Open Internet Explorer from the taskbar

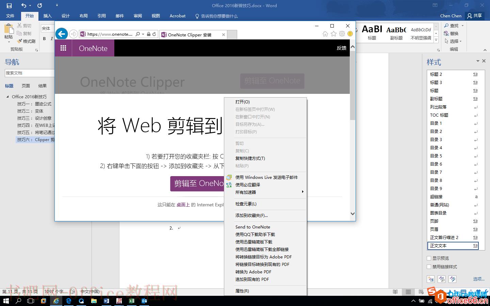pos(56,301)
